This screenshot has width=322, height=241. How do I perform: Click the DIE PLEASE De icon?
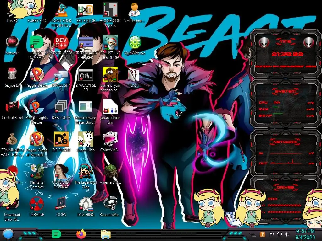pos(61,139)
